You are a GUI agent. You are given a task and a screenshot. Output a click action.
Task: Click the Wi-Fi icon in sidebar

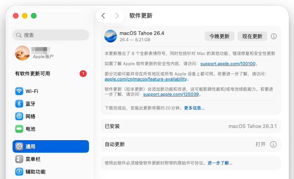click(19, 91)
